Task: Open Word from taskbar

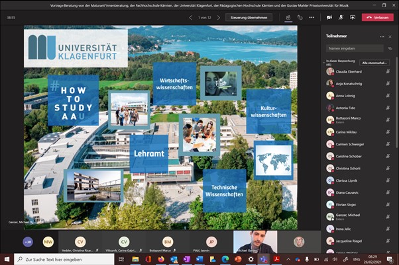Action: pos(199,259)
